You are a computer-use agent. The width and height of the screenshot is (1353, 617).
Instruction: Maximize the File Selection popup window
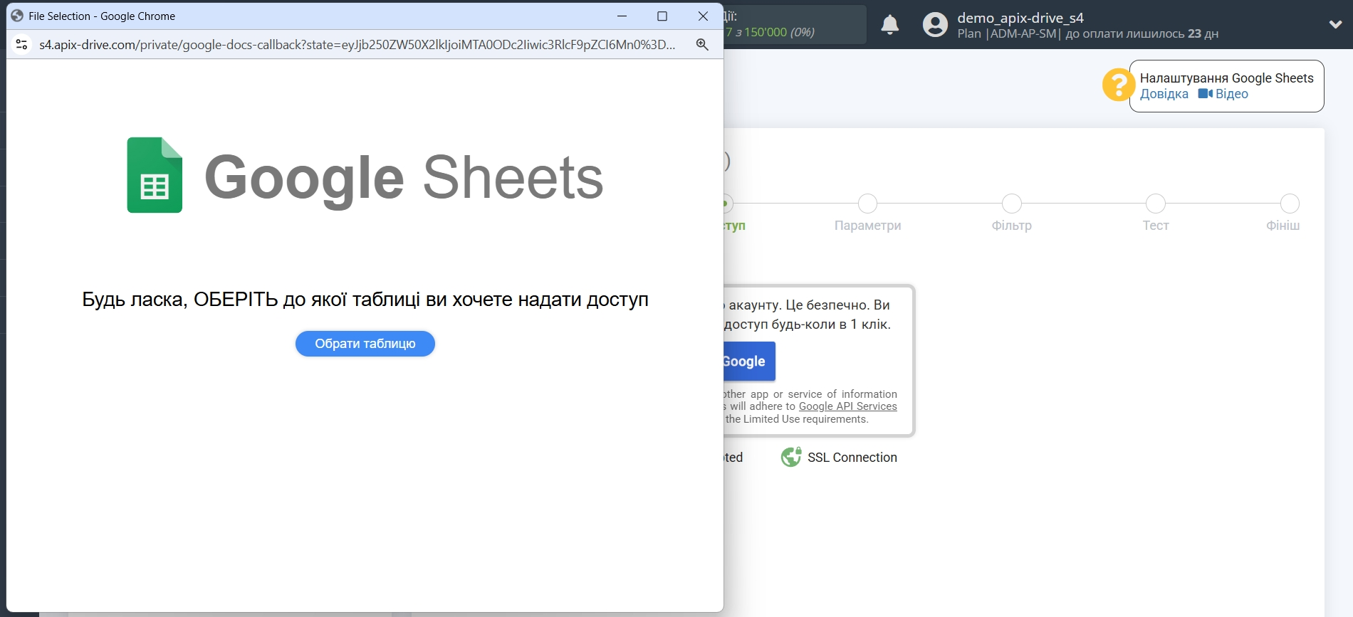pos(662,16)
